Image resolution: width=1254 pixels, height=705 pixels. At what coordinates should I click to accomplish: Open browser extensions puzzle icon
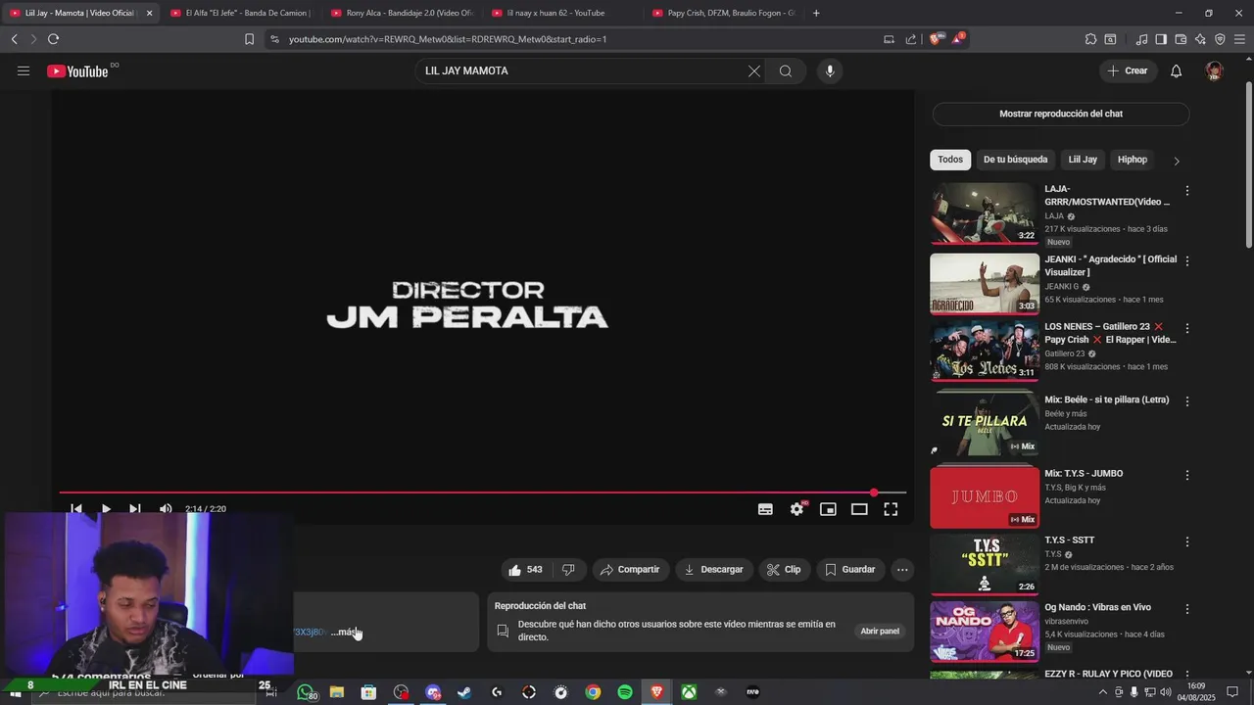pyautogui.click(x=1090, y=39)
